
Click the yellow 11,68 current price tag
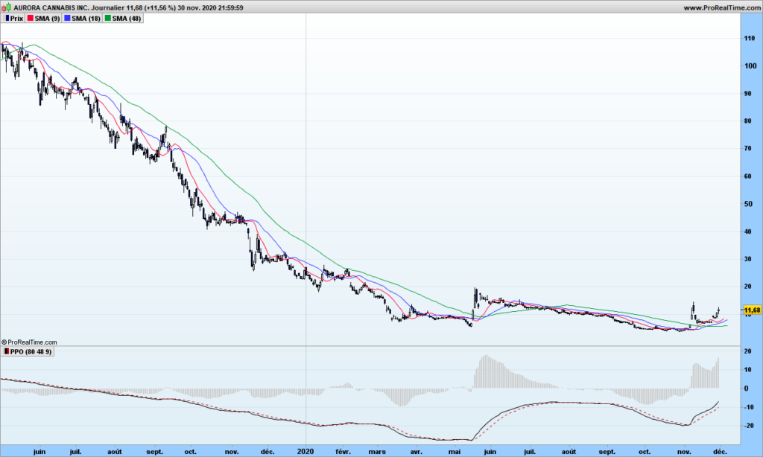pos(752,310)
